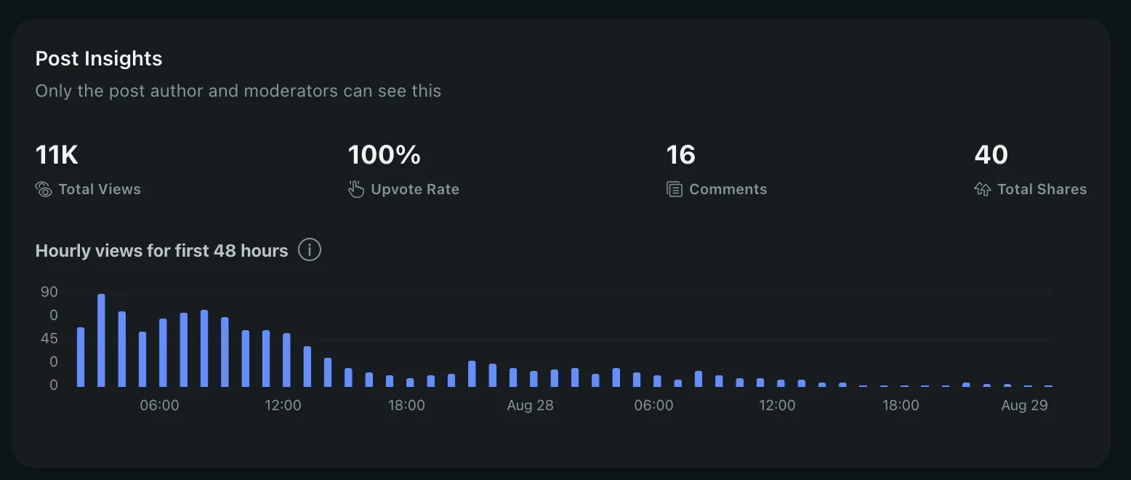Click the 11K Total Views statistic
This screenshot has height=480, width=1131.
pos(57,154)
